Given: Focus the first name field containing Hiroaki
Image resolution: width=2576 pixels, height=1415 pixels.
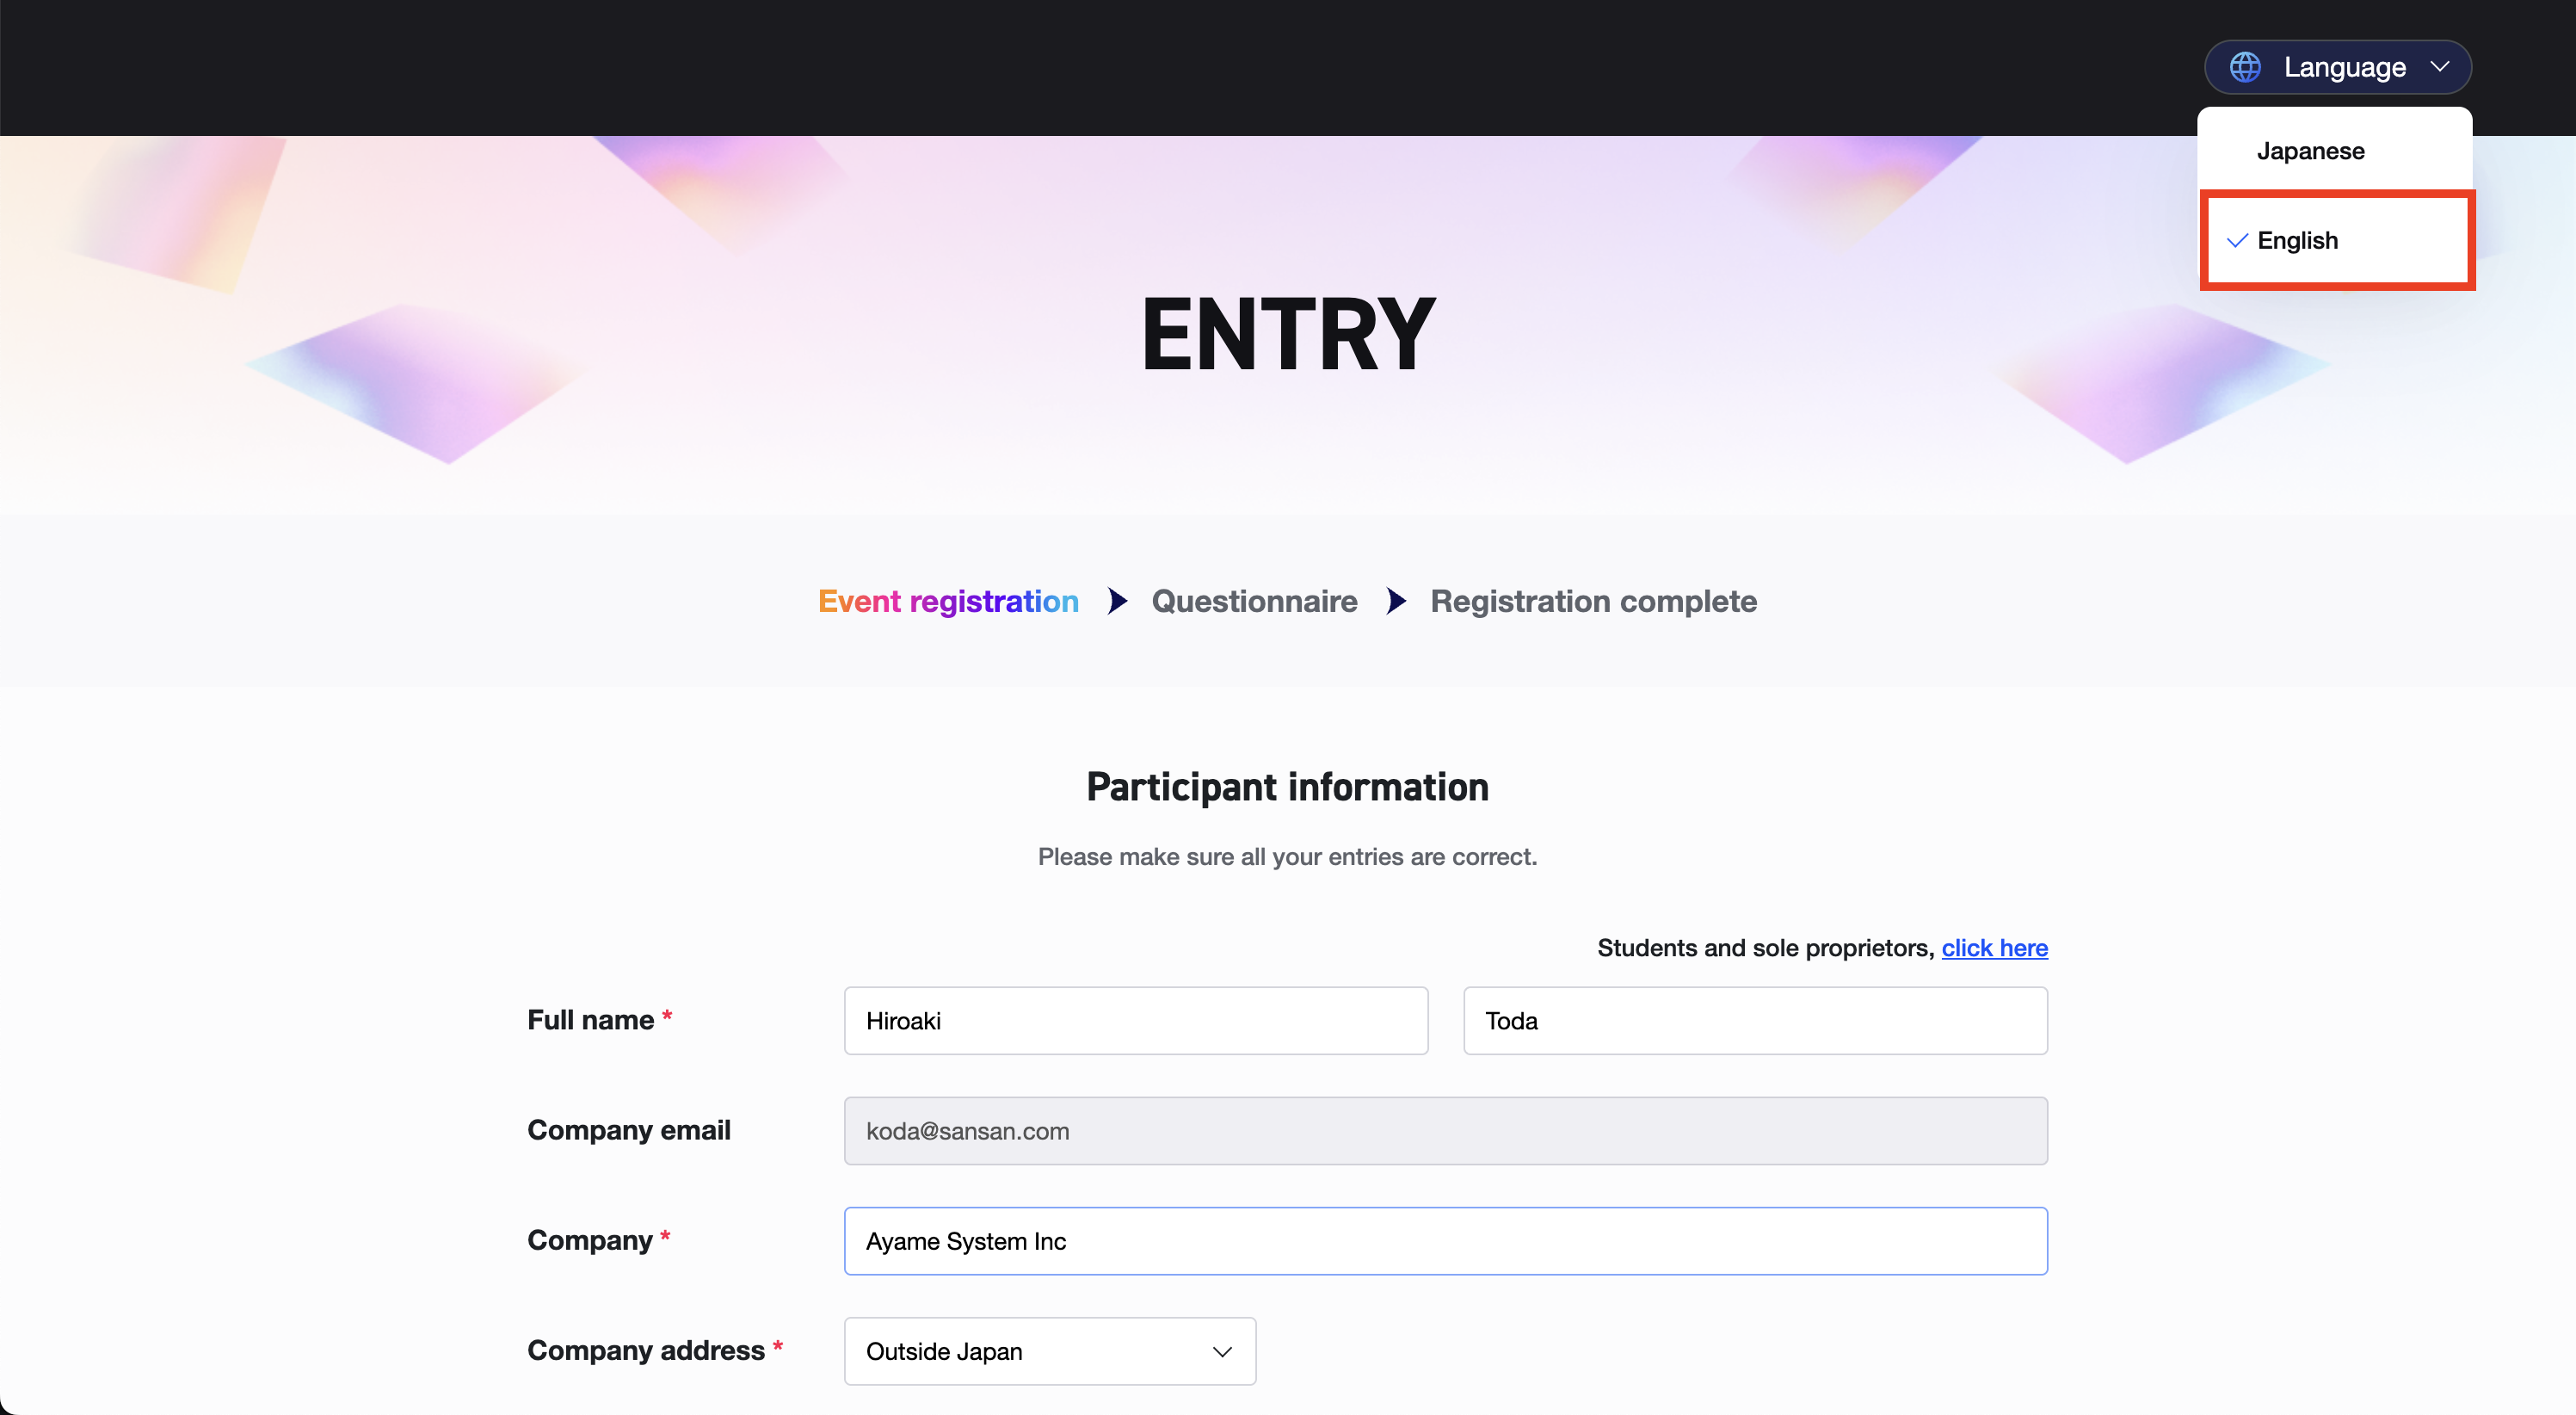Looking at the screenshot, I should click(1135, 1021).
